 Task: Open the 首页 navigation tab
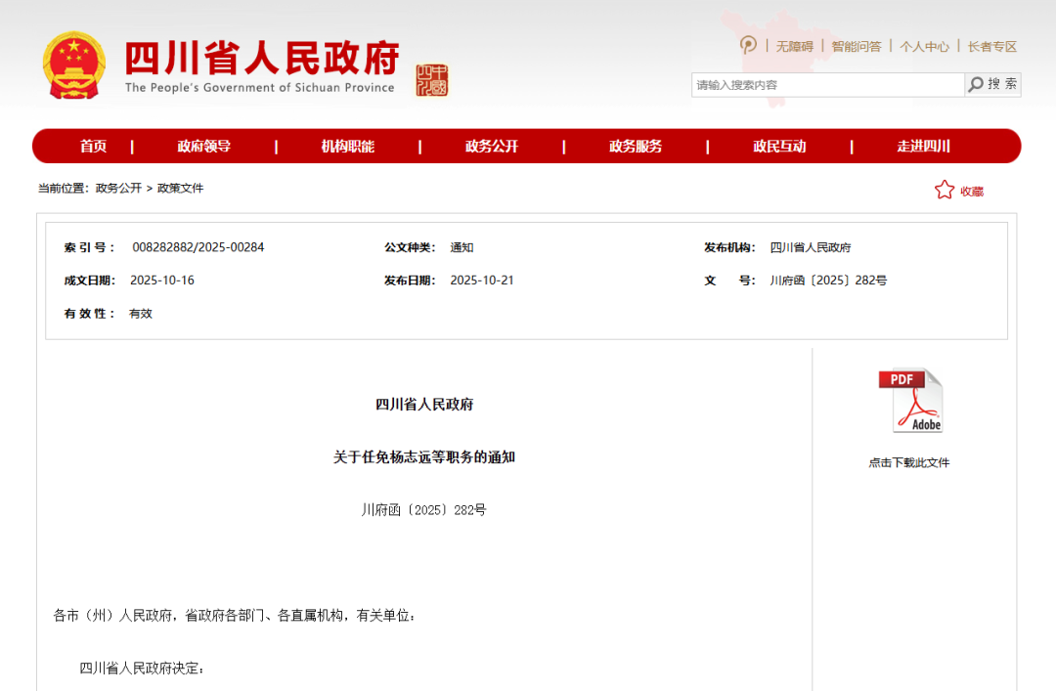tap(93, 146)
